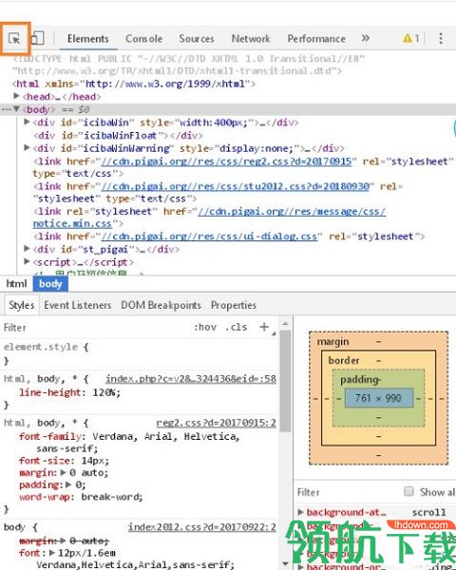Click the margin box label
Viewport: 456px width, 570px height.
(333, 341)
